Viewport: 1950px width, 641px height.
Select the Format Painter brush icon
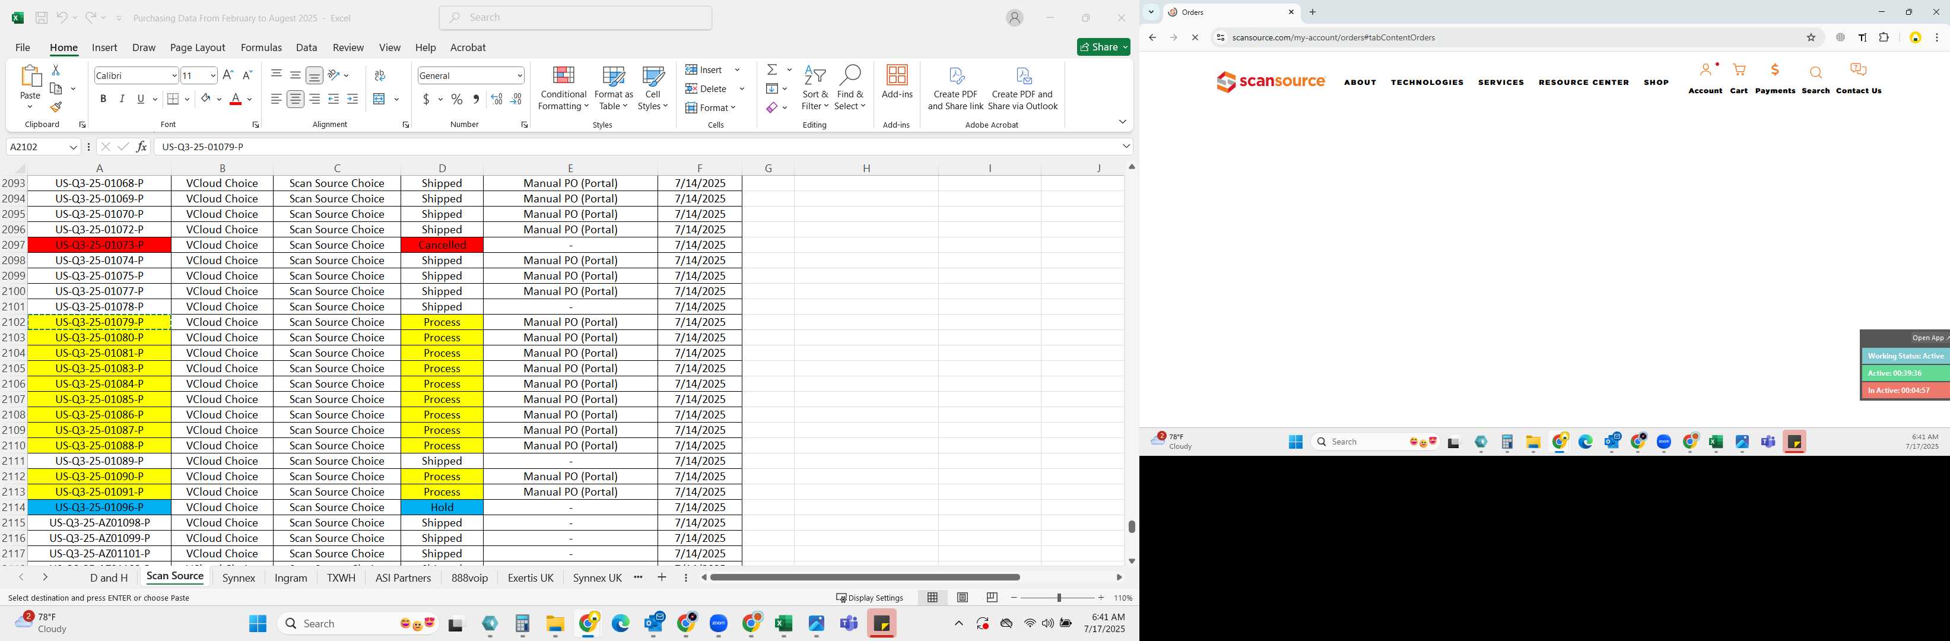[55, 107]
